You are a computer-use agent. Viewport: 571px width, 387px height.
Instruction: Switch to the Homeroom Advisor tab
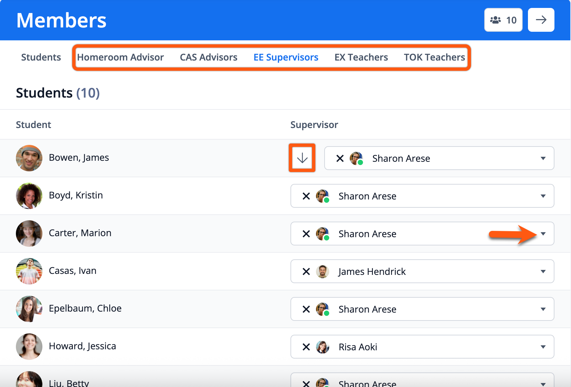pos(120,57)
